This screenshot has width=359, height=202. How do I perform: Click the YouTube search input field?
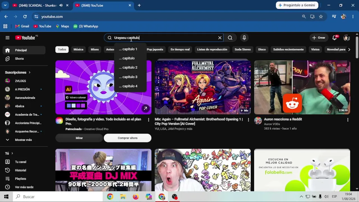tap(164, 38)
